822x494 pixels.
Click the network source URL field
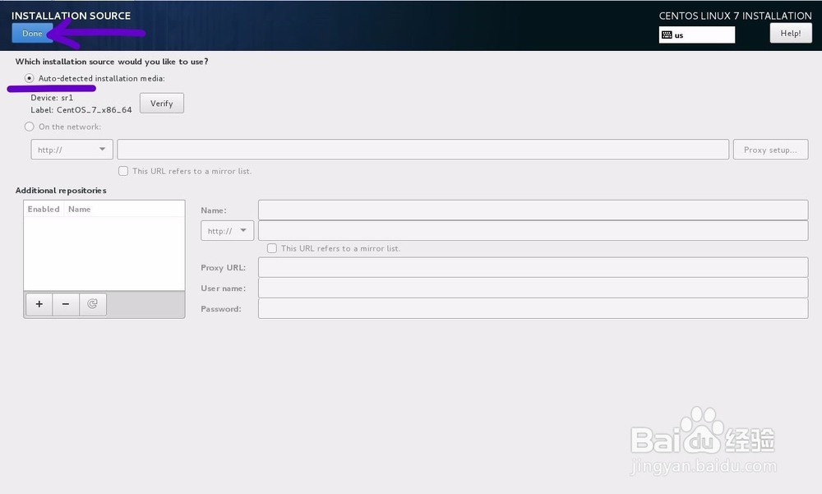tap(423, 149)
